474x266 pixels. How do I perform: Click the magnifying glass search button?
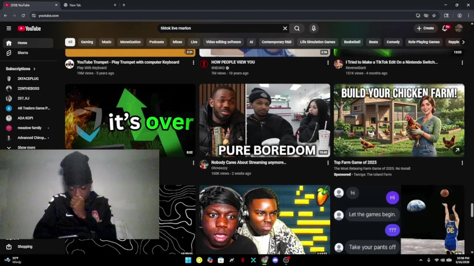(297, 28)
